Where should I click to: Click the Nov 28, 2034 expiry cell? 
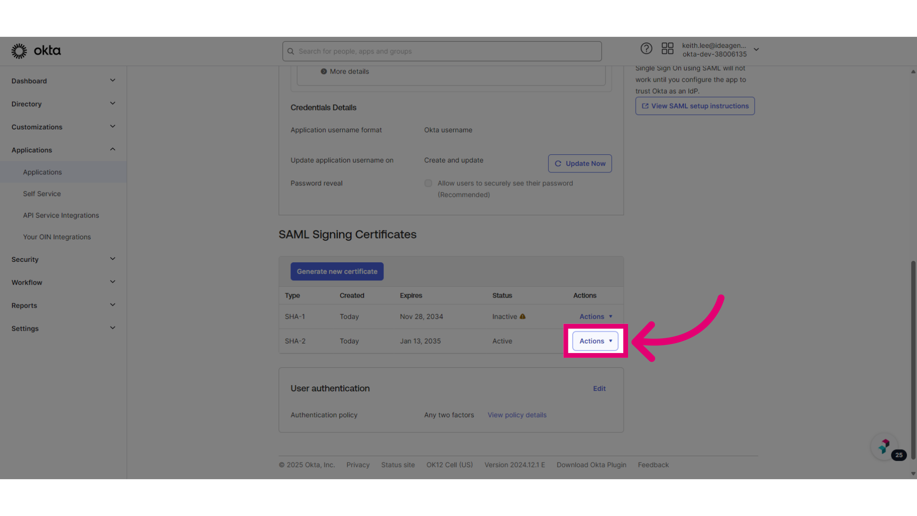tap(421, 316)
